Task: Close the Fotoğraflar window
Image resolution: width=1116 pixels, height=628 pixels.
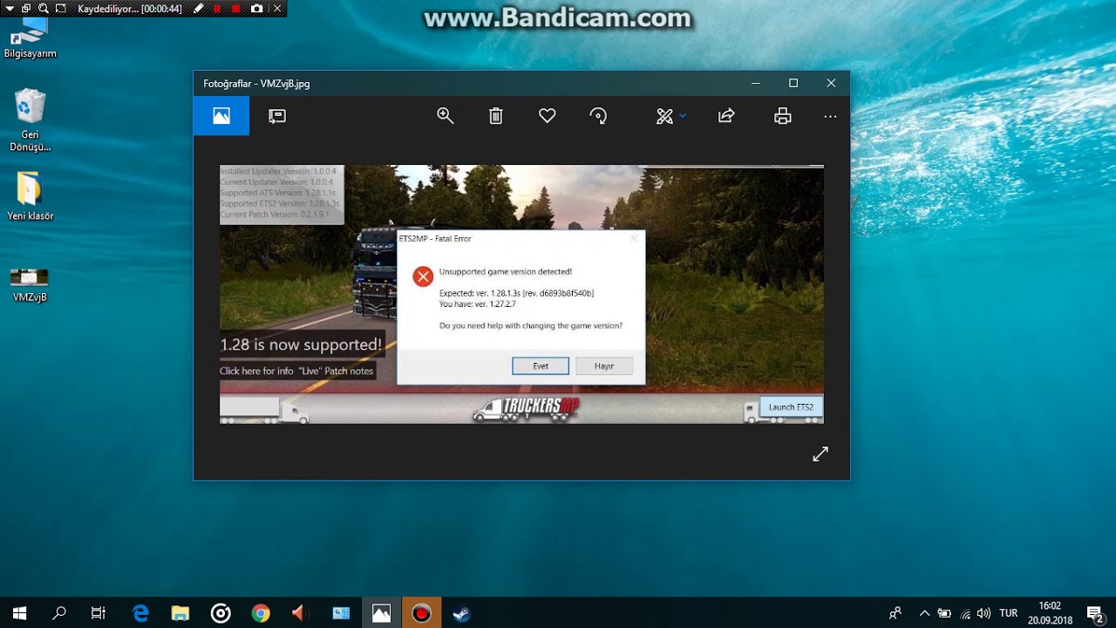Action: [x=831, y=83]
